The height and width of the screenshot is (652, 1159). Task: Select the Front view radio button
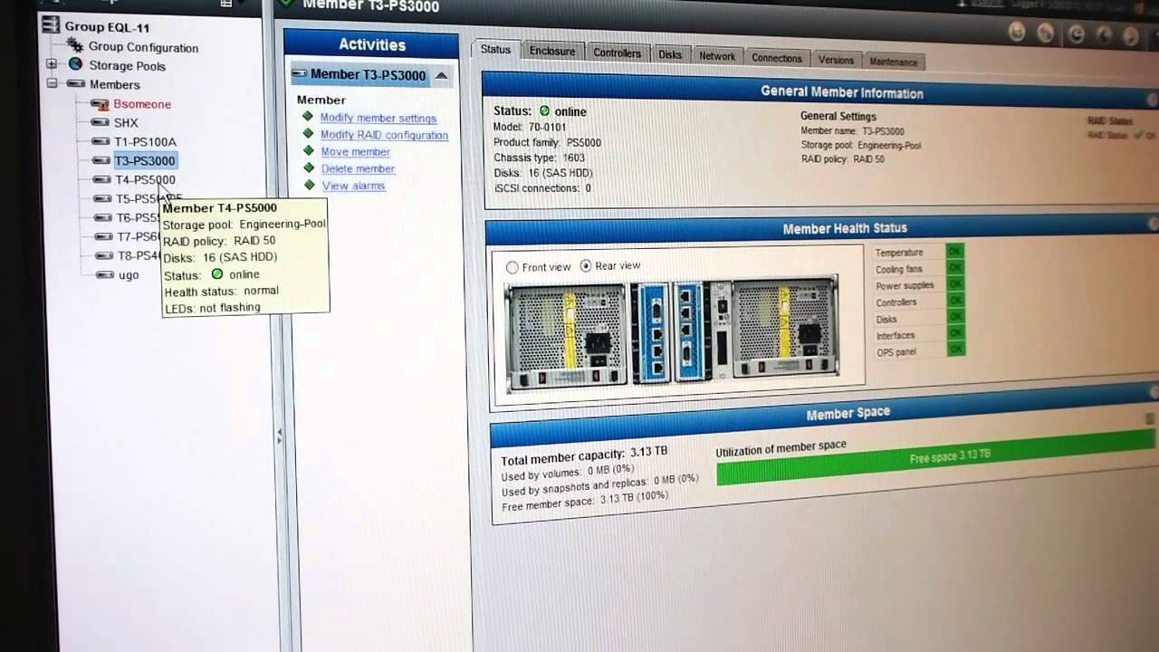point(512,267)
